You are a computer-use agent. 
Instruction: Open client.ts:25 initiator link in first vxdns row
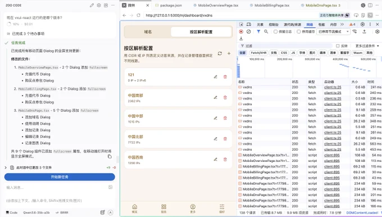click(333, 87)
